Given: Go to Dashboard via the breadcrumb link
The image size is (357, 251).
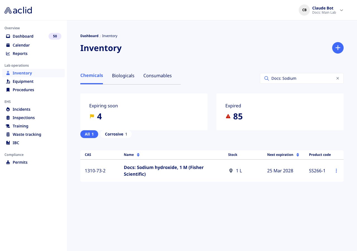Looking at the screenshot, I should [89, 36].
